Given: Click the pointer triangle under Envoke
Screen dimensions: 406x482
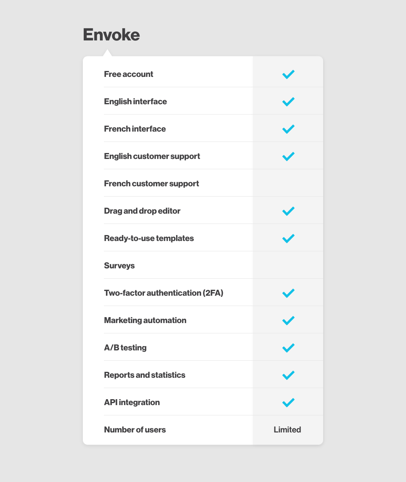Looking at the screenshot, I should [107, 53].
